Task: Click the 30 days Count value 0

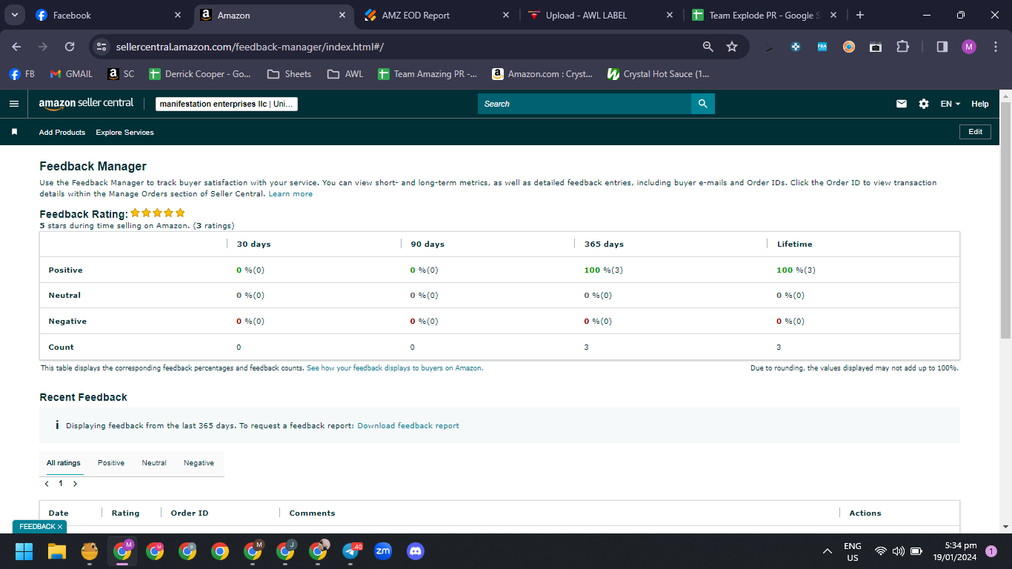Action: pos(239,347)
